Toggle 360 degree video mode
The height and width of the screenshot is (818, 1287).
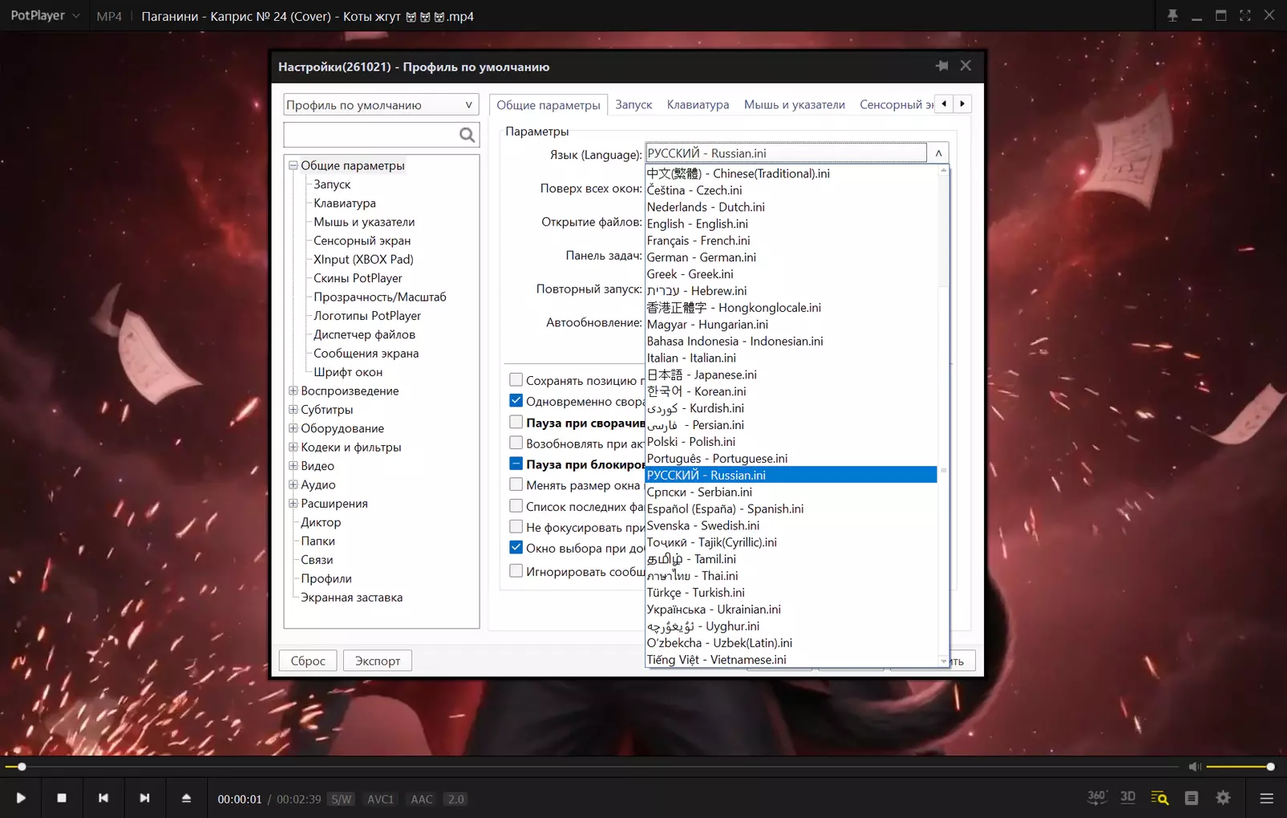tap(1097, 797)
